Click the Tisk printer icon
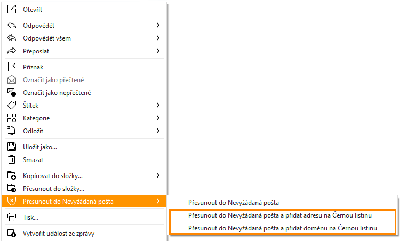400x241 pixels. [12, 217]
